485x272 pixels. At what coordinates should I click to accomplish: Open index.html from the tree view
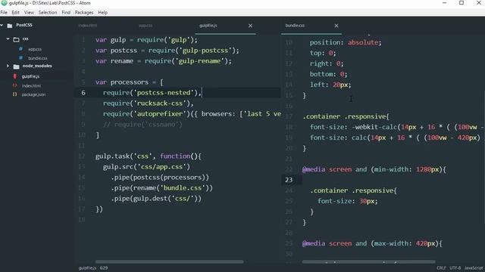[31, 85]
